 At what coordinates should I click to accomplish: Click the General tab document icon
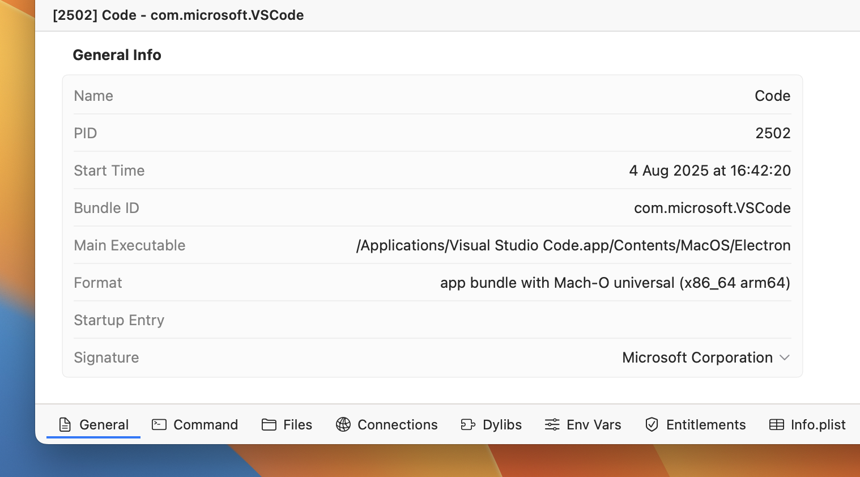tap(65, 424)
